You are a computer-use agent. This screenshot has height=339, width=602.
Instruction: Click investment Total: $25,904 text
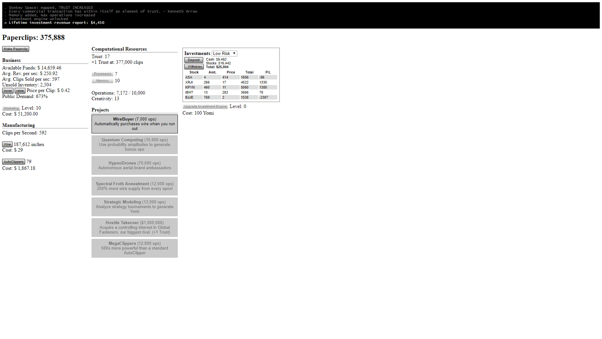pos(217,67)
